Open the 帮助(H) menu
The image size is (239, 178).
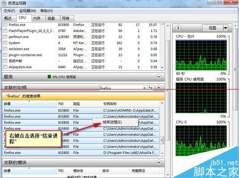pyautogui.click(x=46, y=11)
